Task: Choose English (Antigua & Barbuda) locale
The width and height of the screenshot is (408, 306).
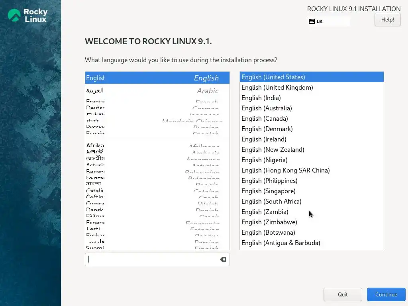Action: tap(312, 243)
